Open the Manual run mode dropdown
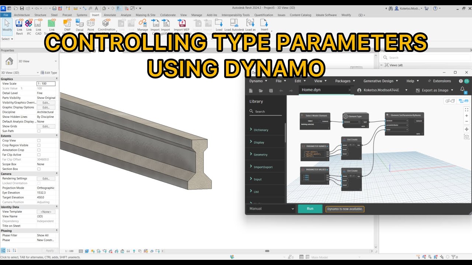472x265 pixels. point(272,209)
